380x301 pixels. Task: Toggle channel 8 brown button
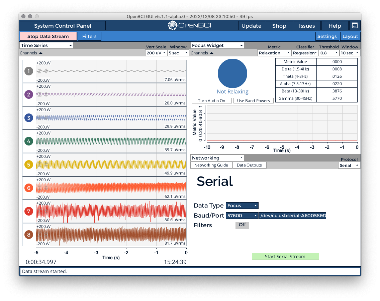28,235
